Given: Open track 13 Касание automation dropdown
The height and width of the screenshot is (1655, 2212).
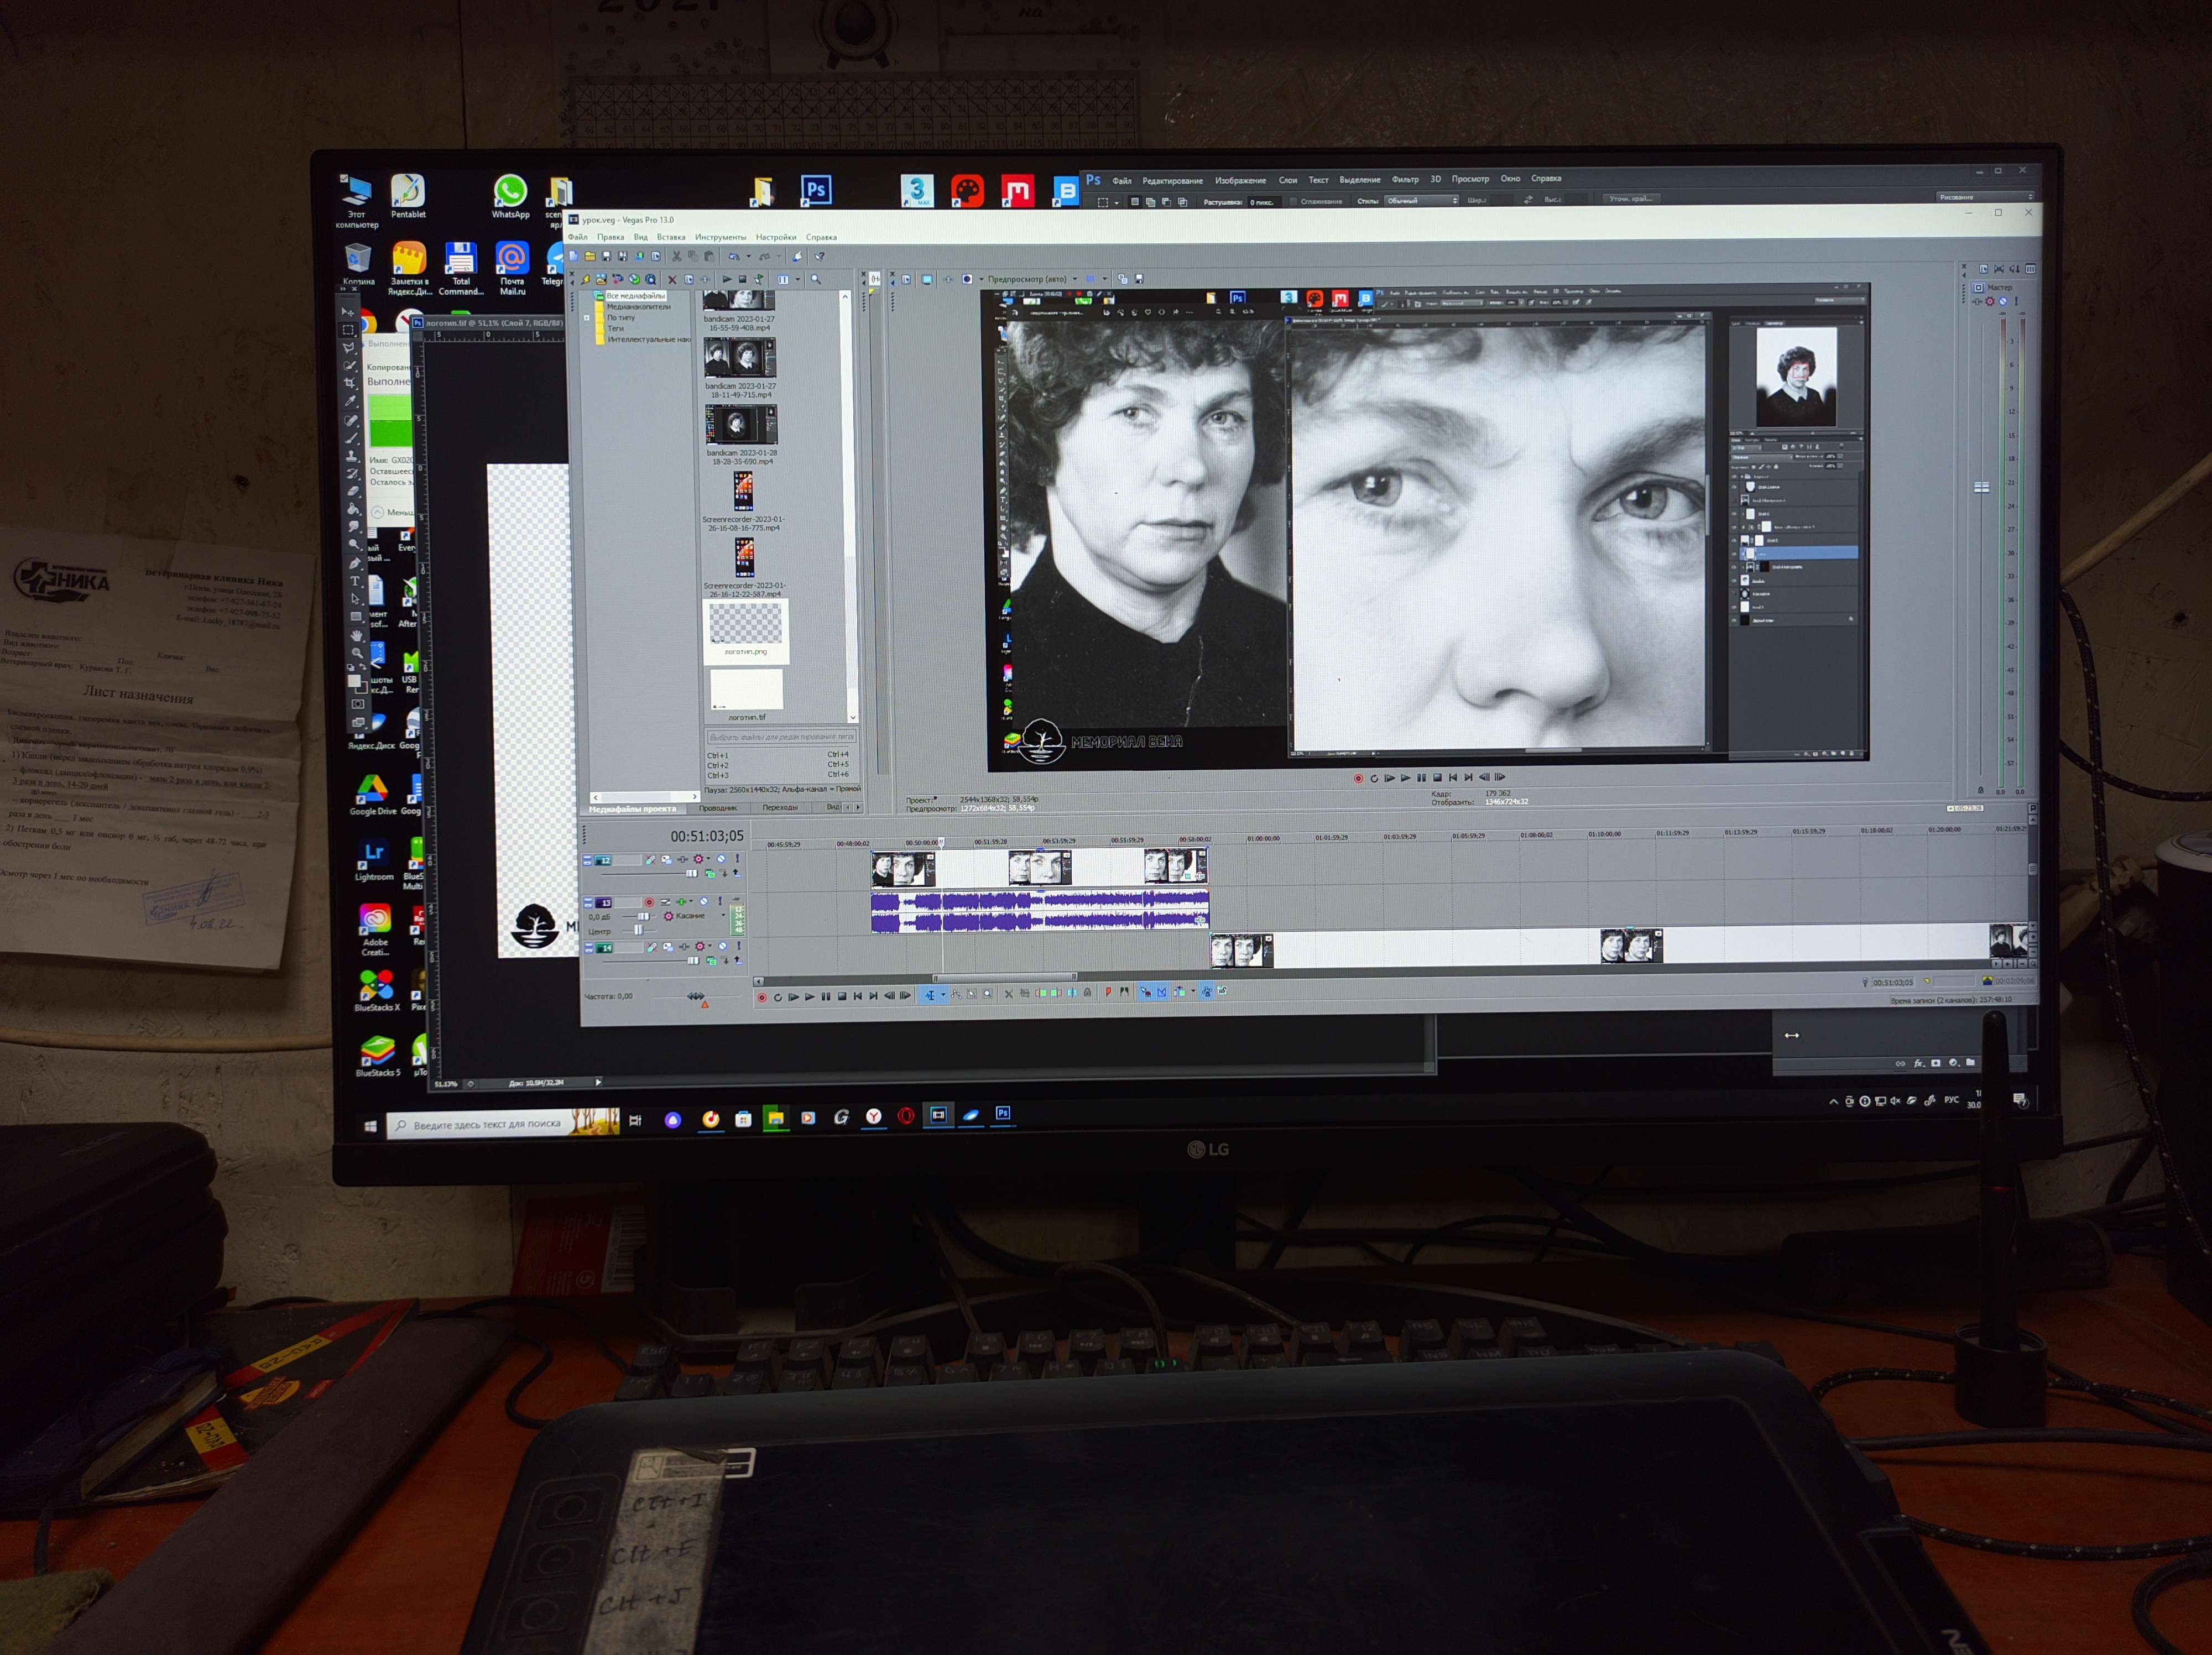Looking at the screenshot, I should [723, 915].
